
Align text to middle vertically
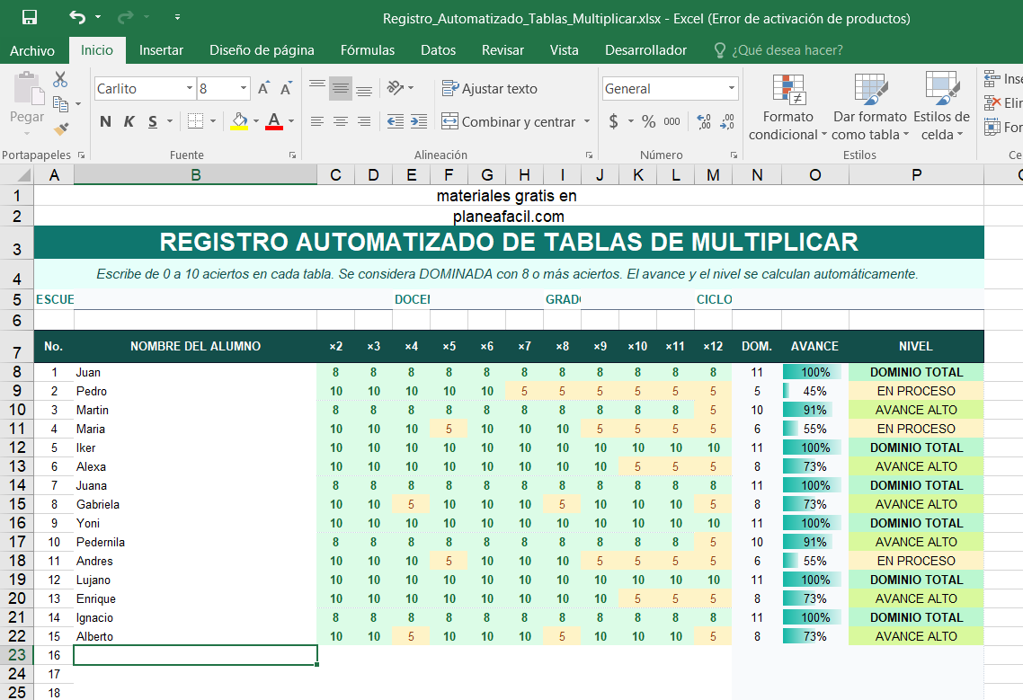(341, 87)
